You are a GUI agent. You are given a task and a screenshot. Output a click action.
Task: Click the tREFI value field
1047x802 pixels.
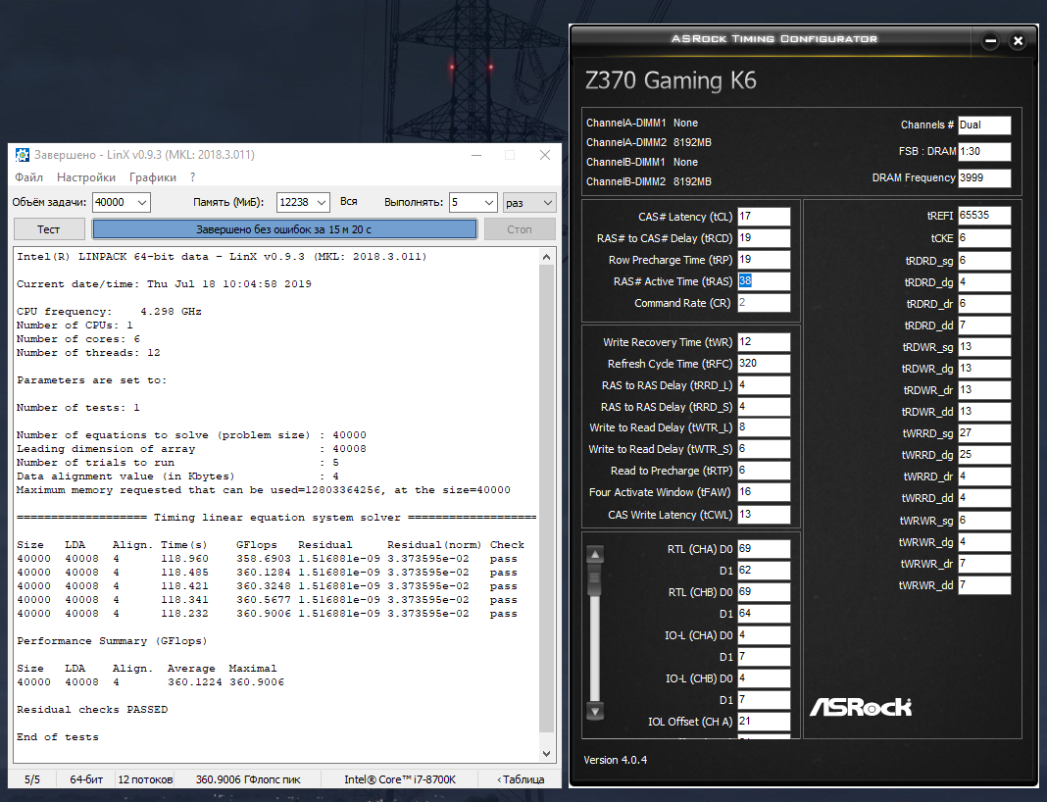coord(984,216)
